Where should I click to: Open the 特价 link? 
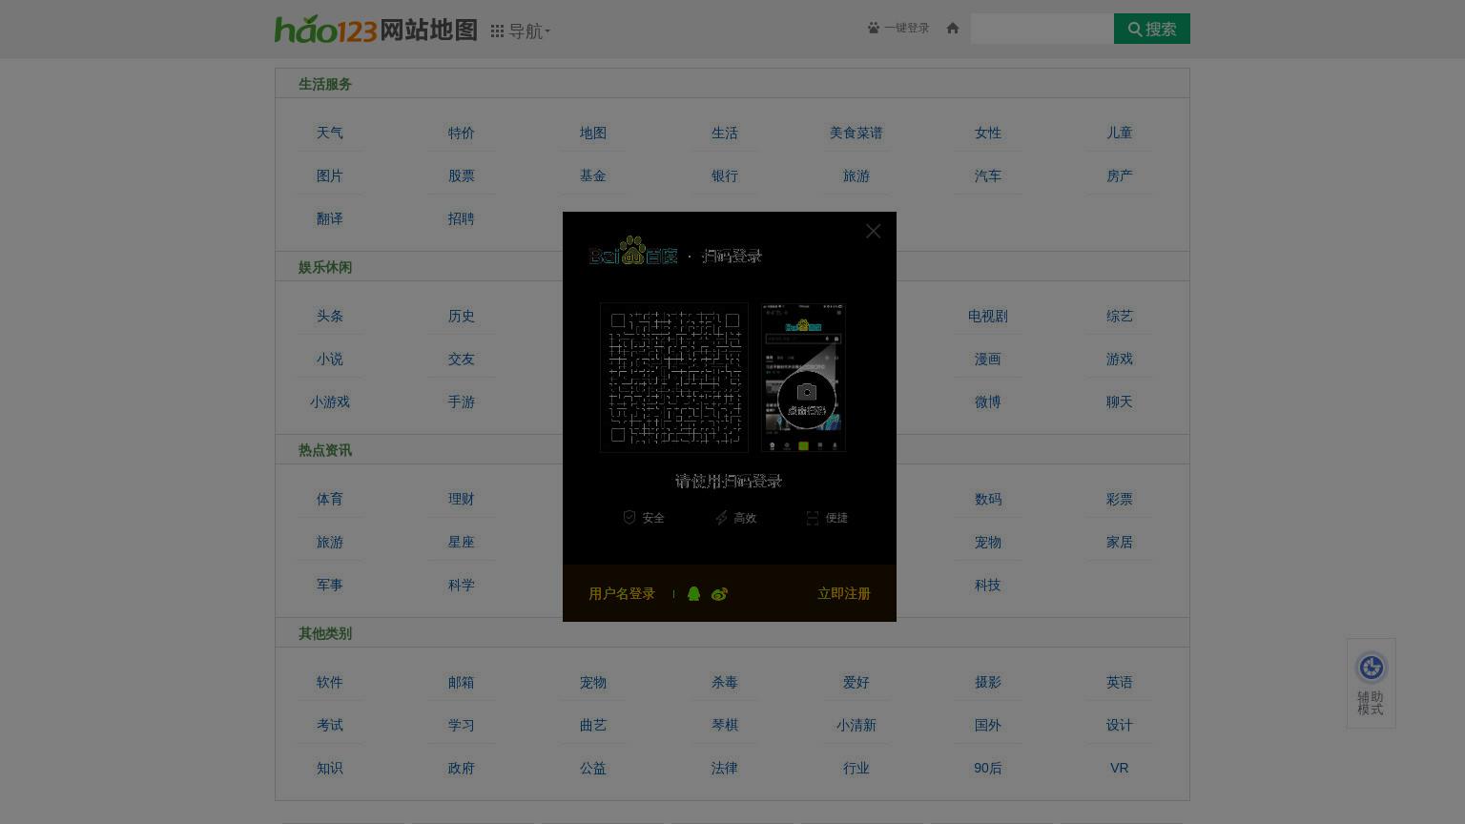click(462, 133)
